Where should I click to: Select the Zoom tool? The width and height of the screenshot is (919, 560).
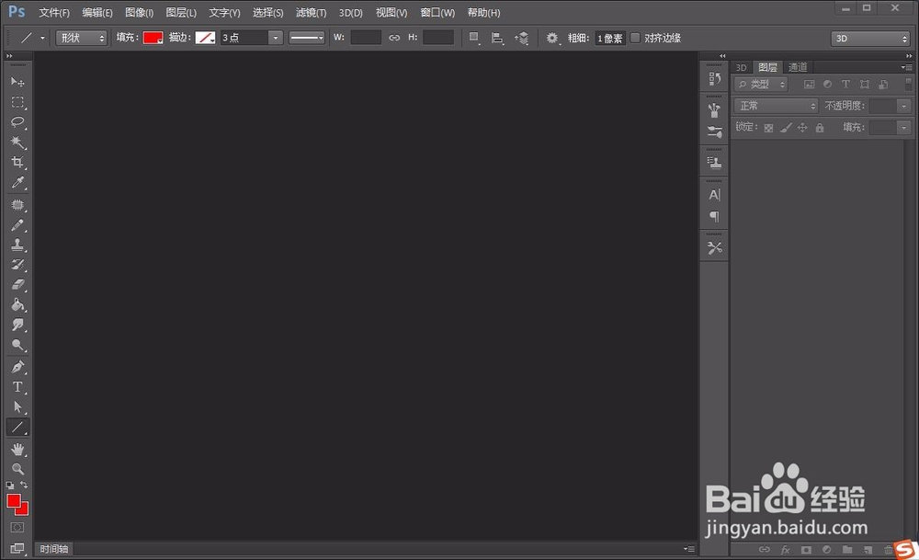coord(17,469)
